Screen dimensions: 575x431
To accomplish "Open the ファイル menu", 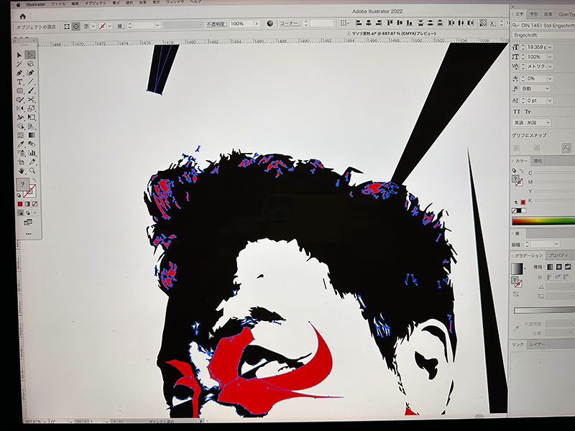I will 58,4.
